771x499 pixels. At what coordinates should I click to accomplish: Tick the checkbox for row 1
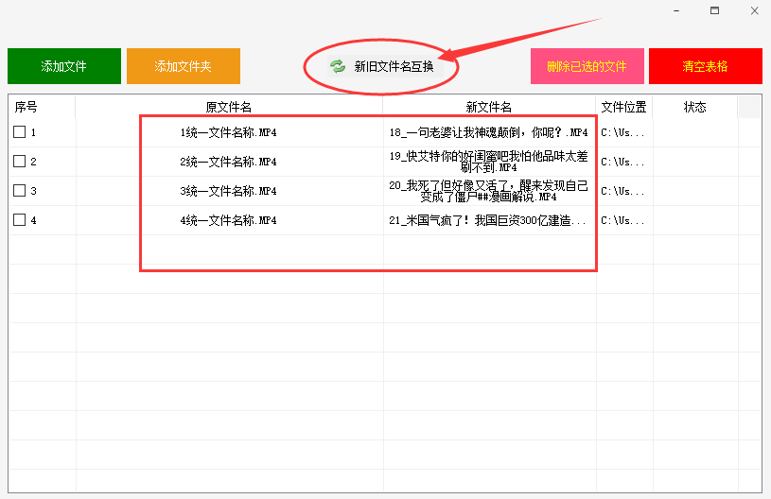19,131
